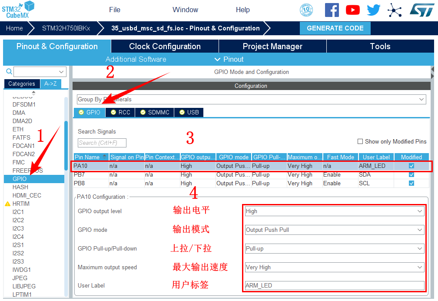Click the search magnifier icon
438x301 pixels.
click(9, 72)
